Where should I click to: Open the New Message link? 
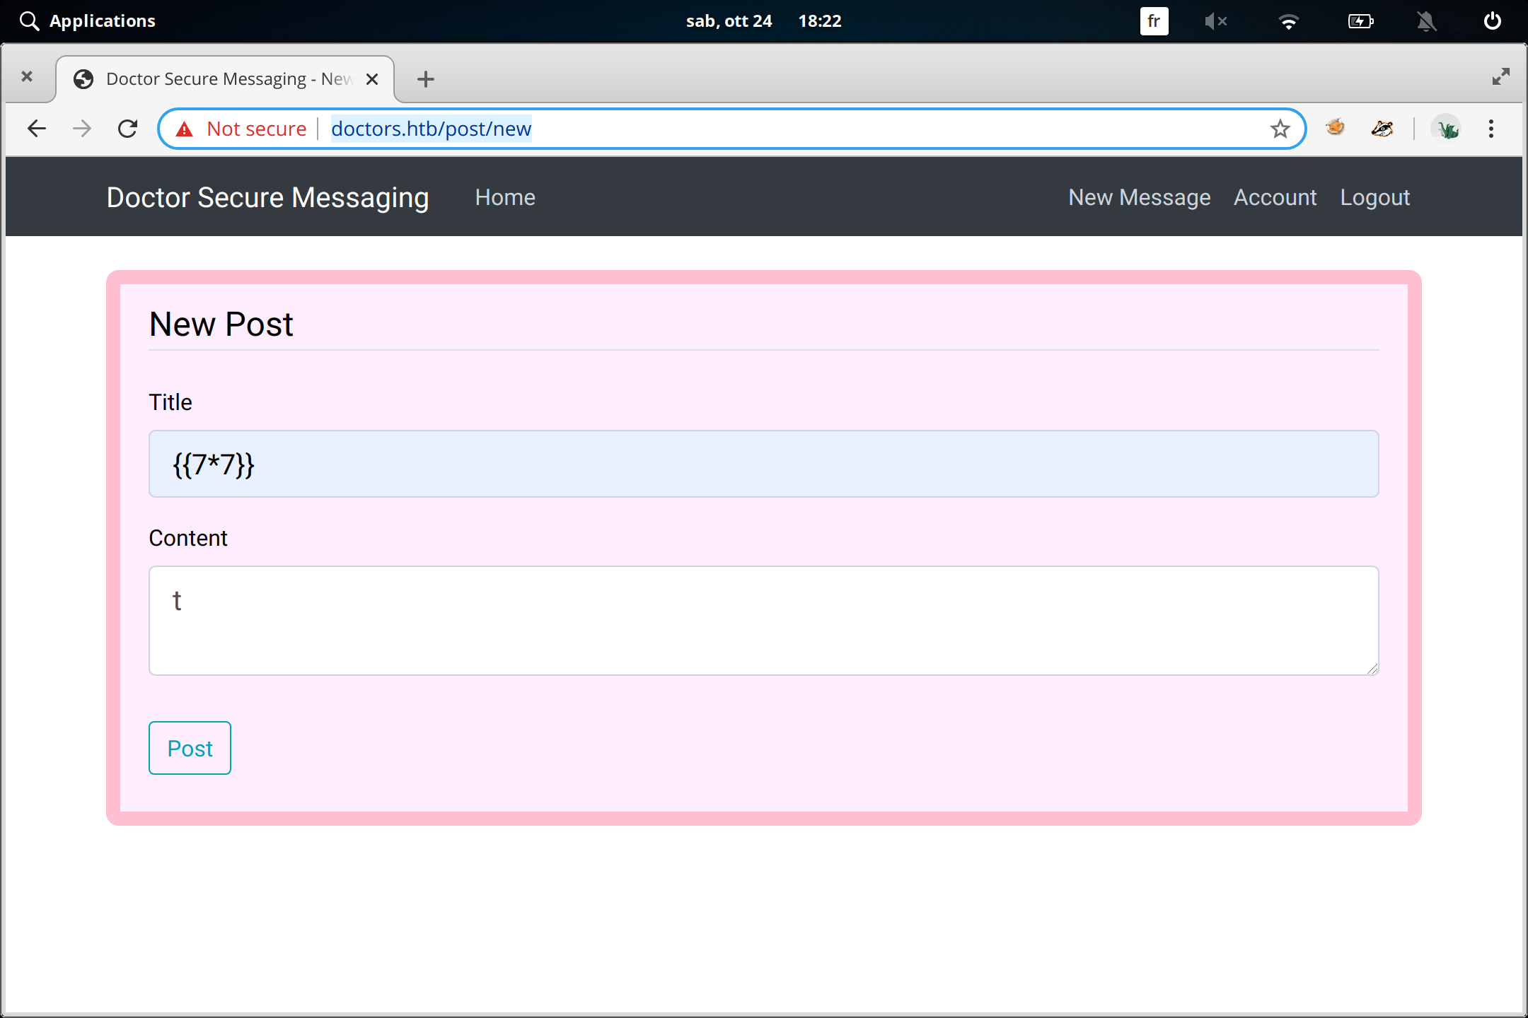[x=1139, y=197]
